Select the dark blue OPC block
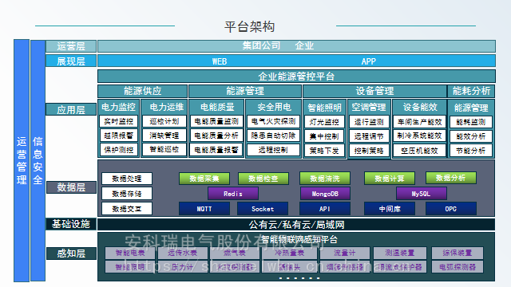 pyautogui.click(x=451, y=209)
